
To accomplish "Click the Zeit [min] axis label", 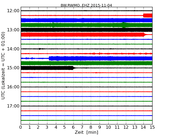I will [x=86, y=132].
